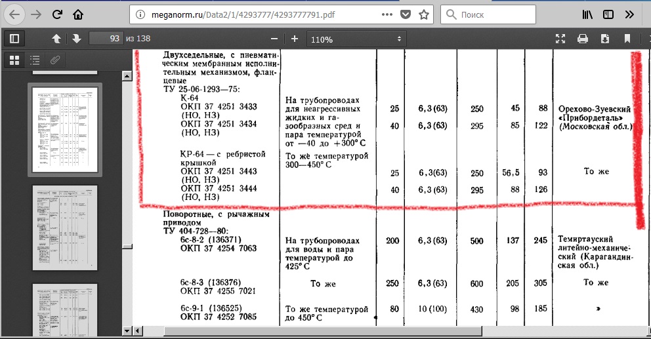Viewport: 651px width, 339px height.
Task: Print the PDF document
Action: click(582, 39)
